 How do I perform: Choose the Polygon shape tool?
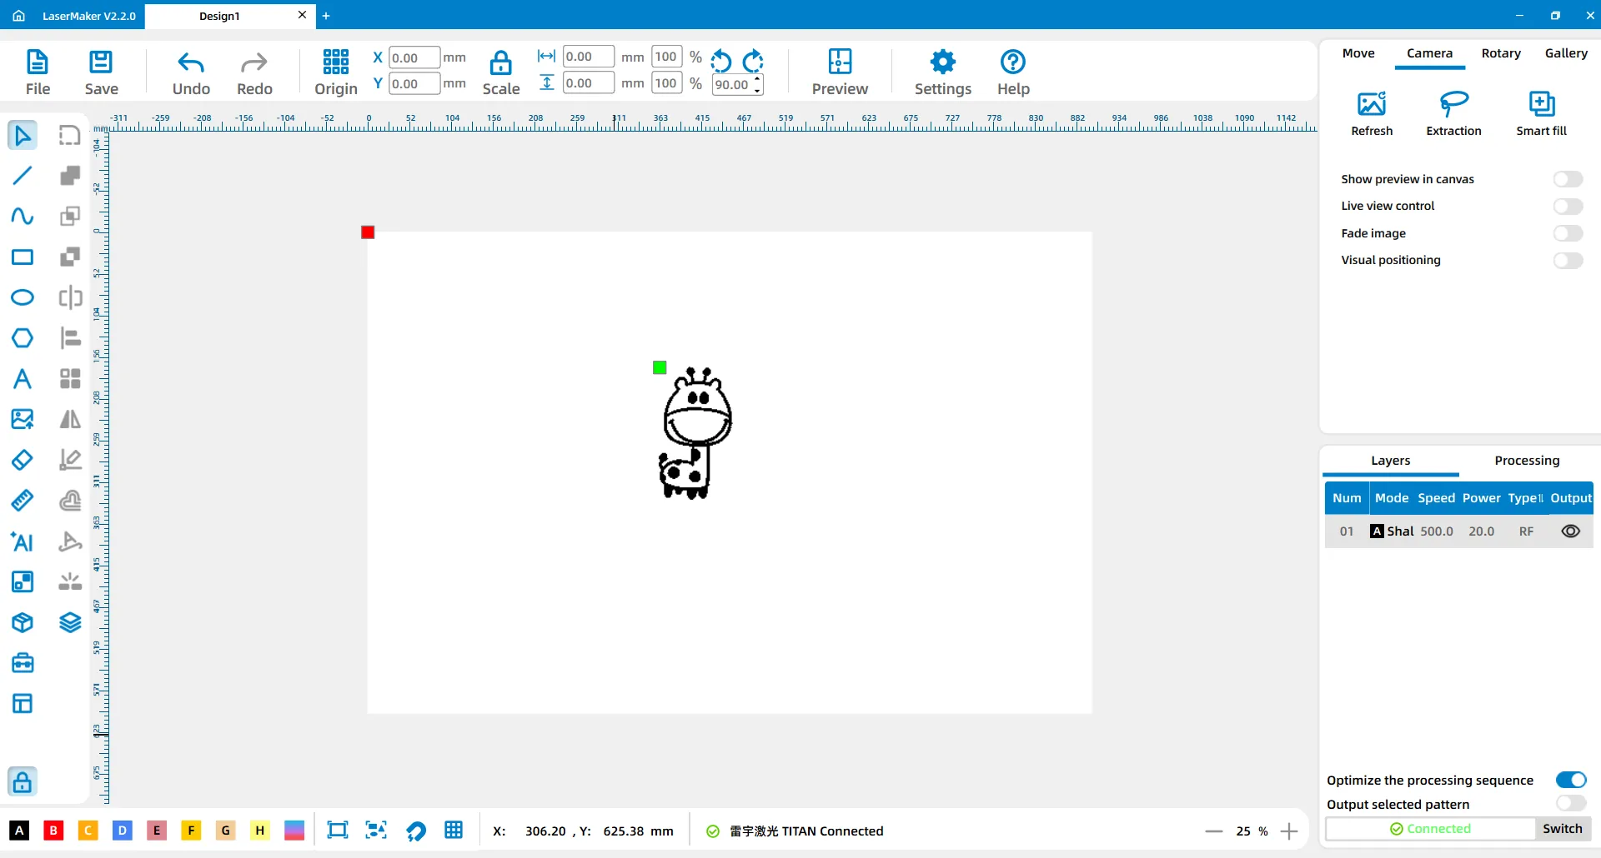coord(23,338)
